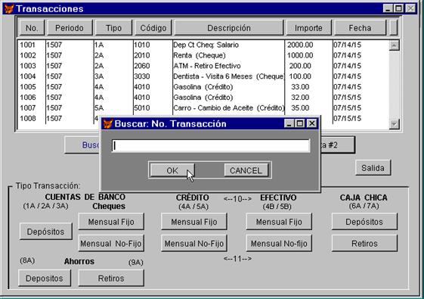Click code 5010 in Código column
This screenshot has height=299, width=424.
pos(142,107)
